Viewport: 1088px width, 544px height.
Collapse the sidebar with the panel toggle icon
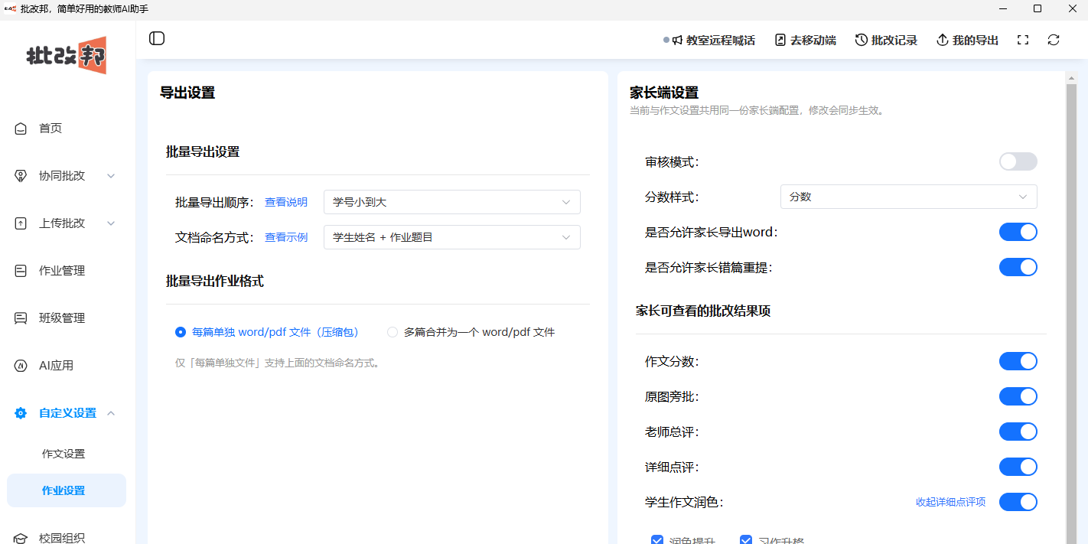pyautogui.click(x=157, y=39)
